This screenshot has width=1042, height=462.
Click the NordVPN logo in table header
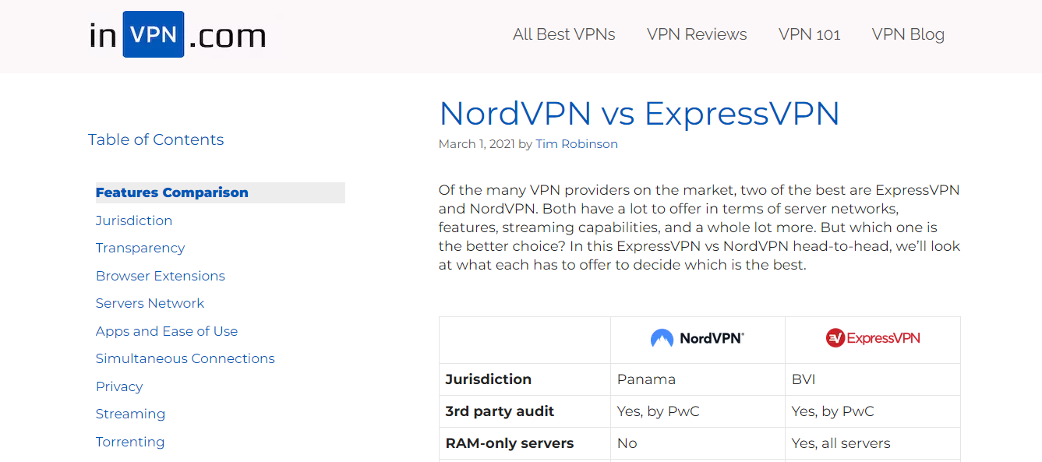click(x=698, y=338)
